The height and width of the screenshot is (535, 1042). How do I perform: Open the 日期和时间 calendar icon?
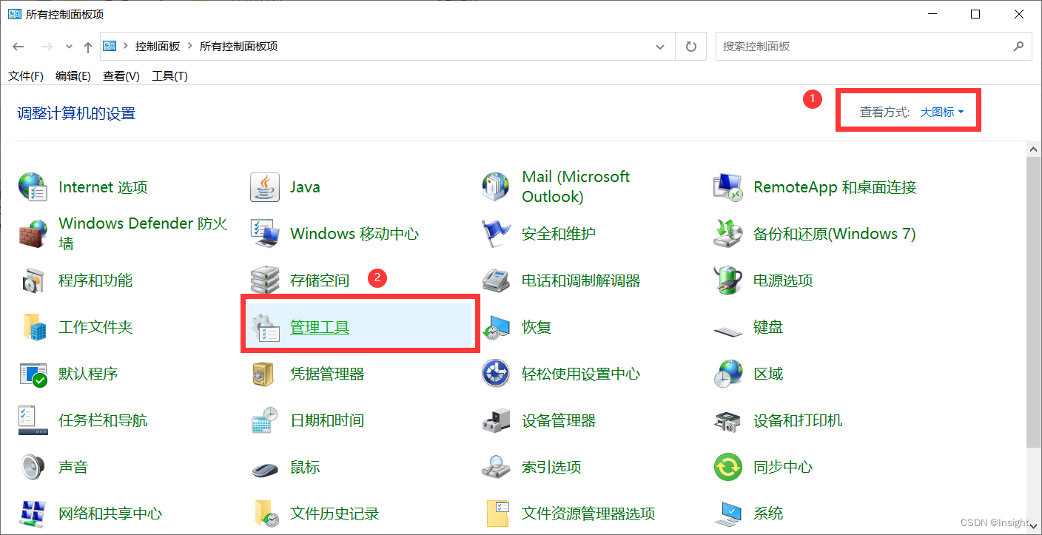(265, 420)
